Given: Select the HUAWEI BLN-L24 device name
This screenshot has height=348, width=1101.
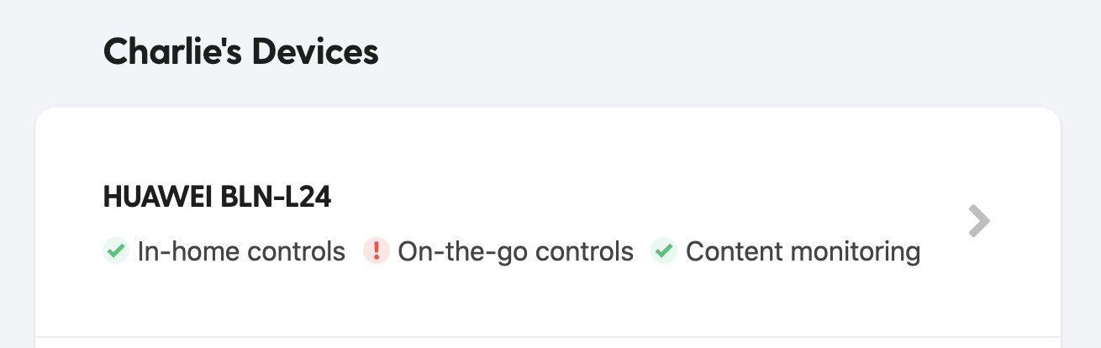Looking at the screenshot, I should coord(217,197).
